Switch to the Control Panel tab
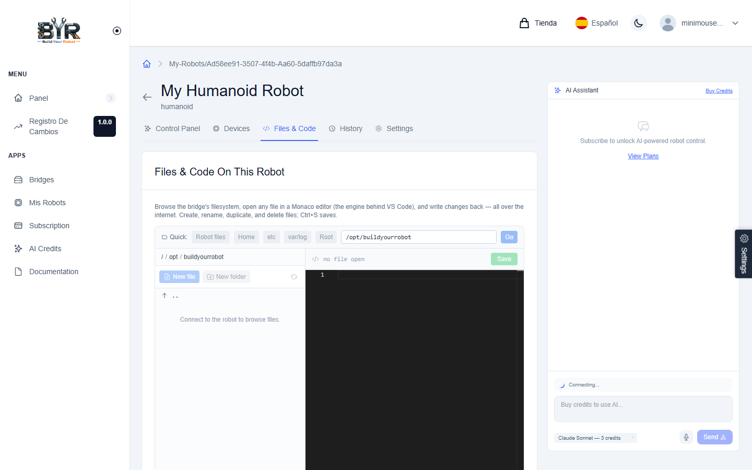 click(x=172, y=128)
